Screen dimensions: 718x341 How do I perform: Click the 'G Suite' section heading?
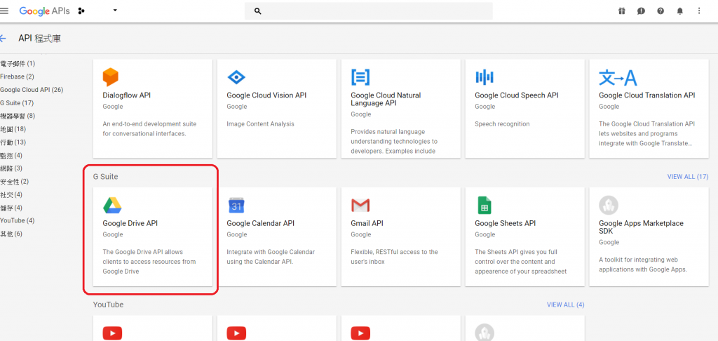click(105, 176)
